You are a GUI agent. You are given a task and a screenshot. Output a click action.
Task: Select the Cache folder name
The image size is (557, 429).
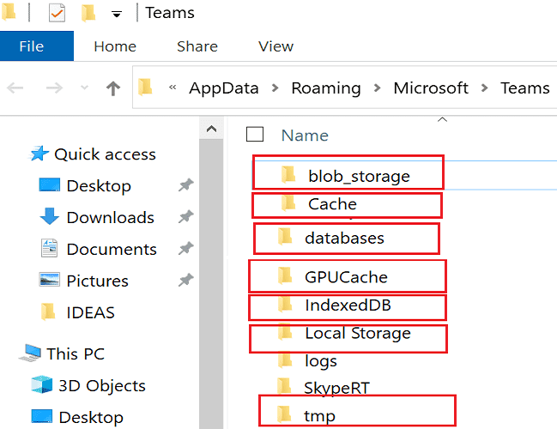(332, 204)
